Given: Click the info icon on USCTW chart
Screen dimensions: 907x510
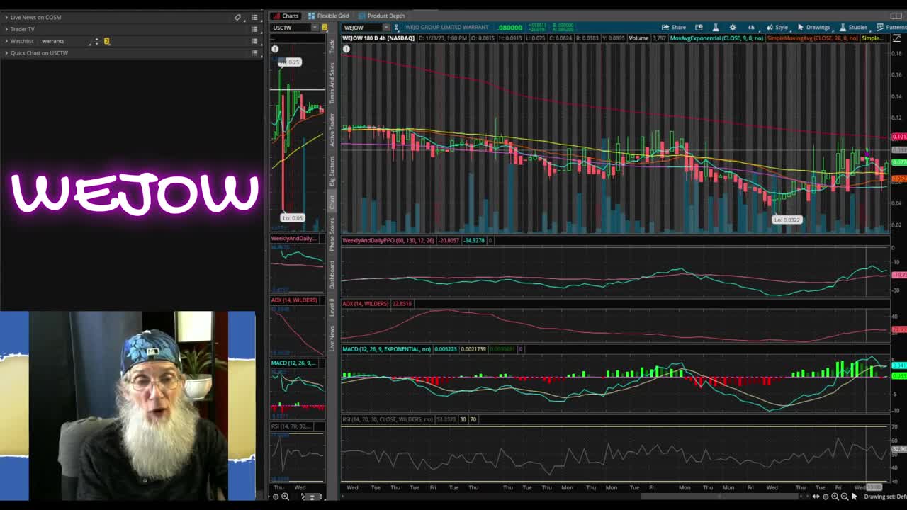Looking at the screenshot, I should pyautogui.click(x=275, y=49).
